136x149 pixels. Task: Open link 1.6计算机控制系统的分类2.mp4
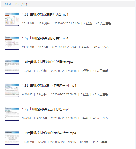[45, 14]
